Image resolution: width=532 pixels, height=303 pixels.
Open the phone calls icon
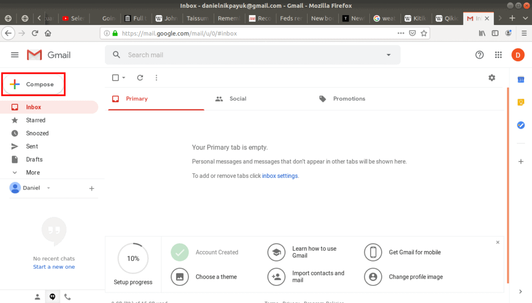point(68,297)
